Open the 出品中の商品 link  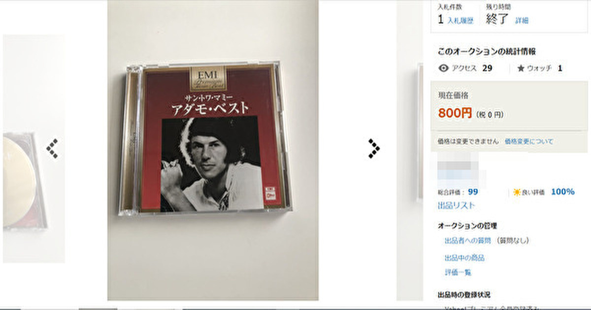464,258
